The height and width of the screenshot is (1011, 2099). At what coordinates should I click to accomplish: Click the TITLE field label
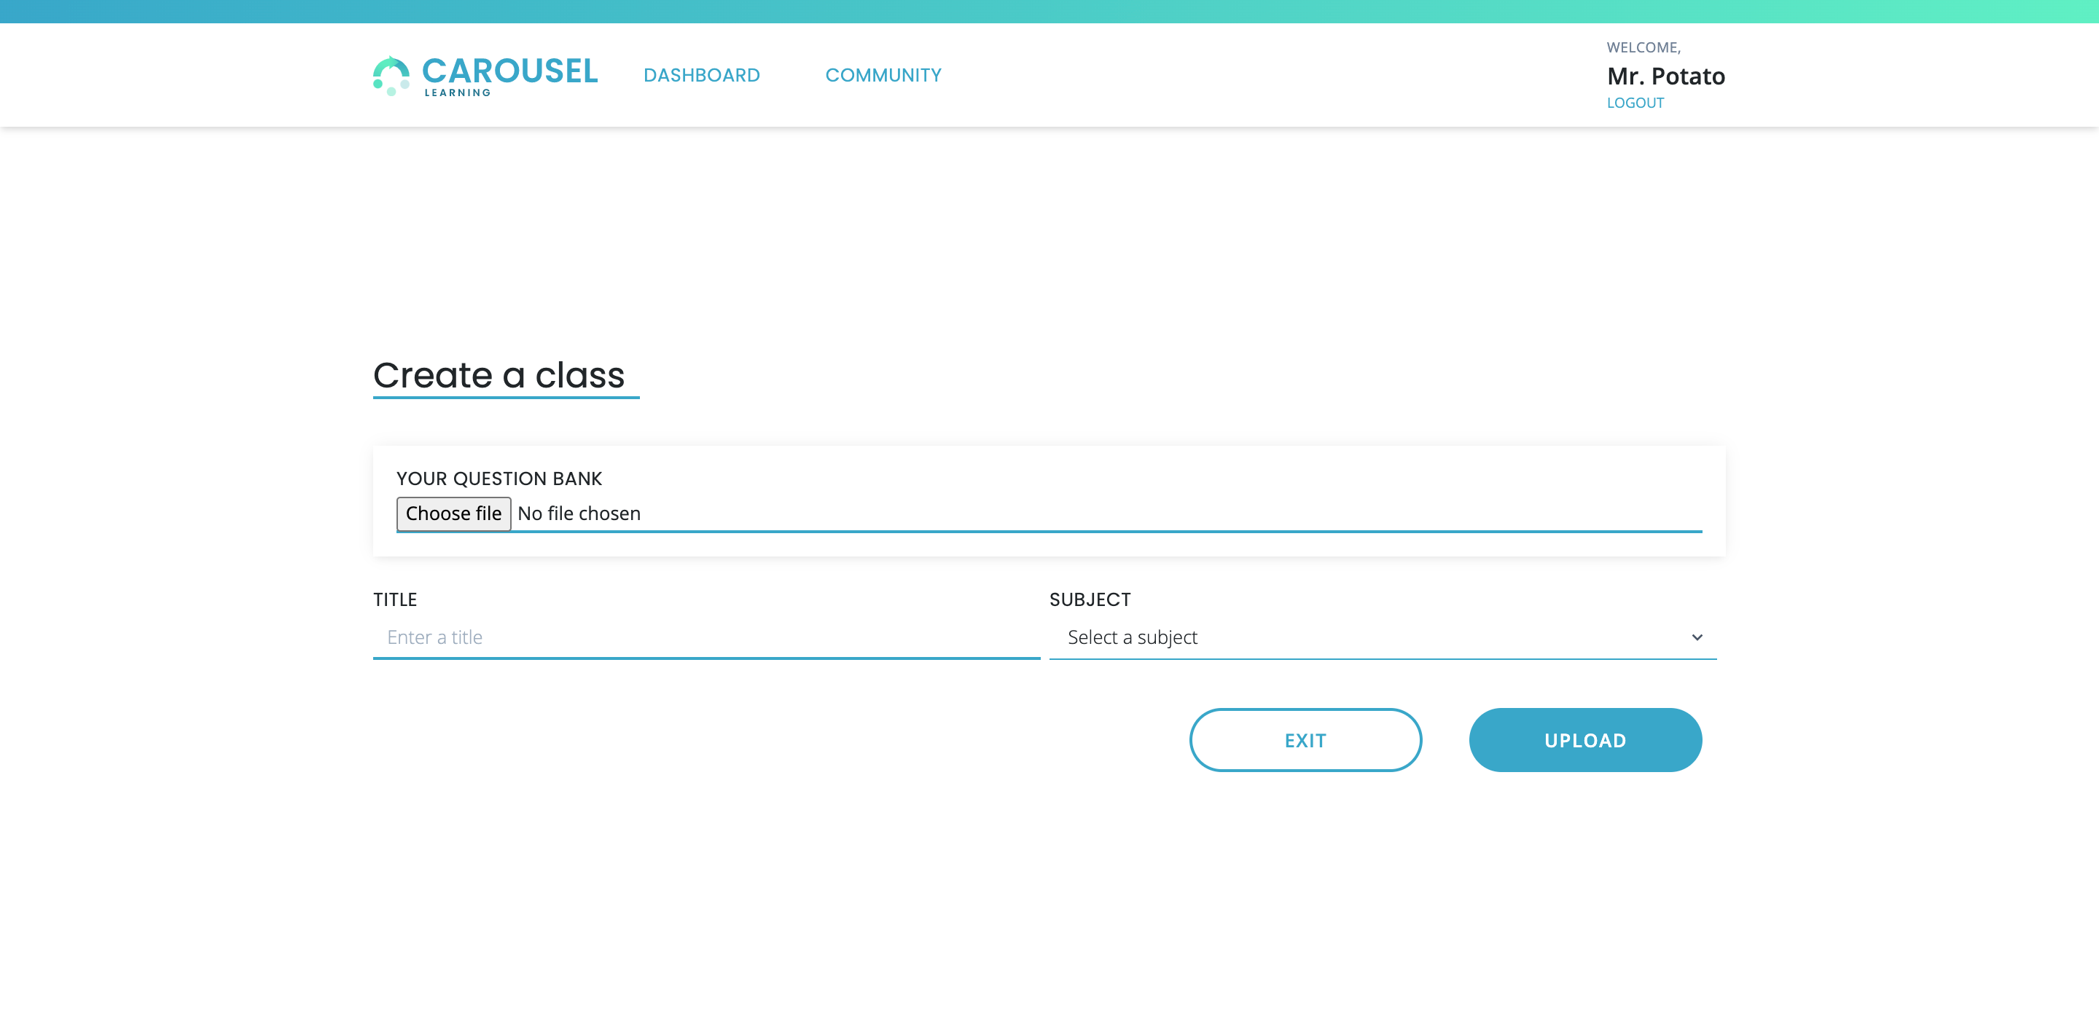[395, 599]
